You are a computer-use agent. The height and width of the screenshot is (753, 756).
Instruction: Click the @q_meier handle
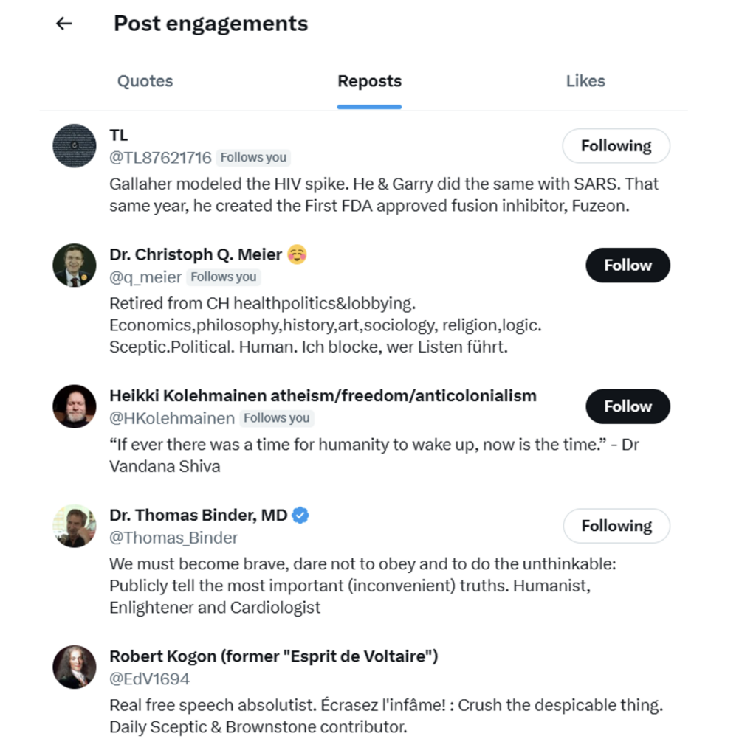point(145,277)
